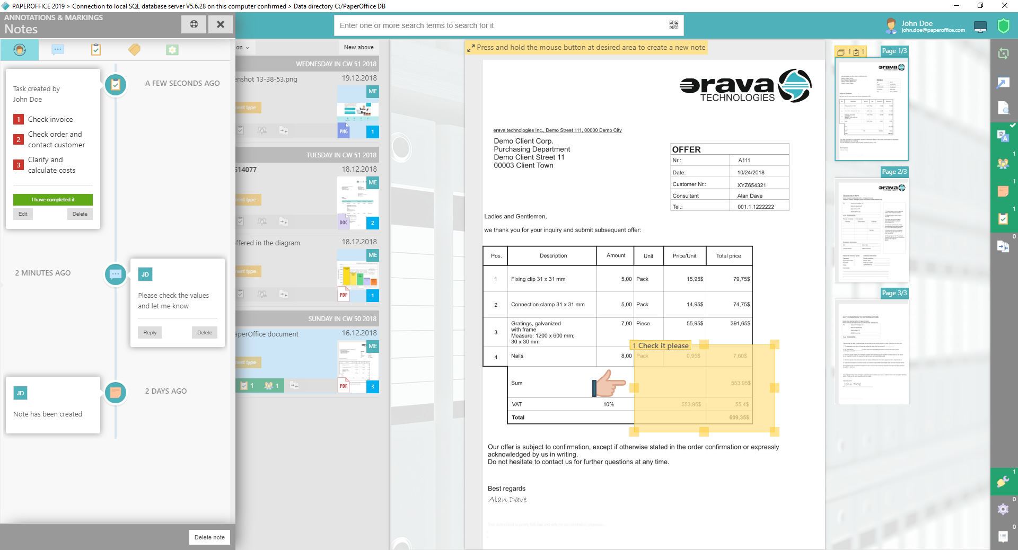Click the green security shield icon
The image size is (1018, 550).
click(1003, 26)
